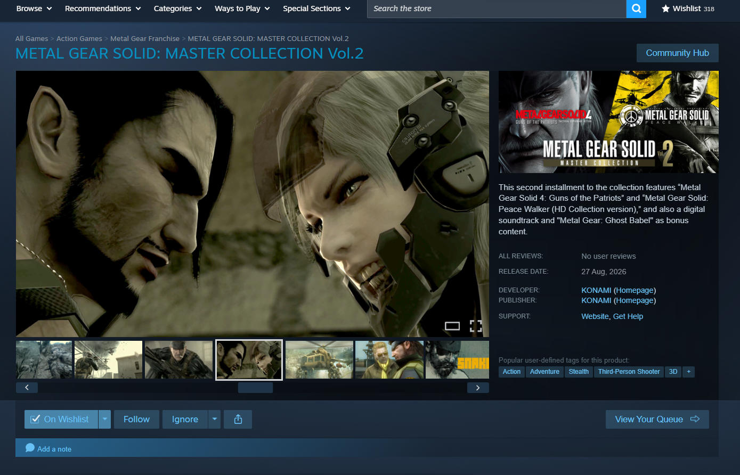This screenshot has width=740, height=475.
Task: Open the support Website link
Action: [595, 316]
